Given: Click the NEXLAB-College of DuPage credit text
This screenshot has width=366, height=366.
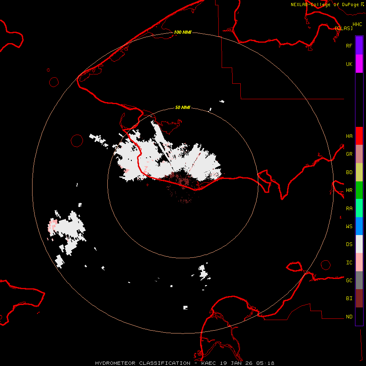Looking at the screenshot, I should (325, 4).
